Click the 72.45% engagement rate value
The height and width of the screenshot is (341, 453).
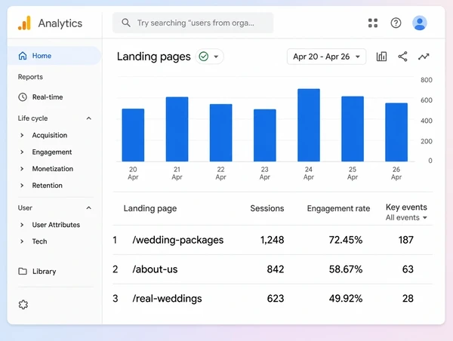[346, 240]
